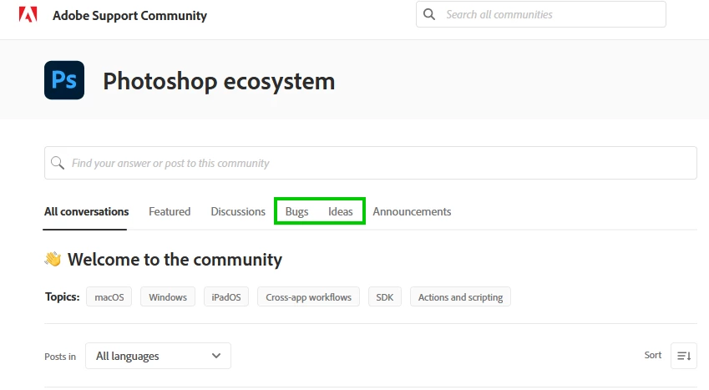Click the Adobe logo icon
Image resolution: width=709 pixels, height=390 pixels.
pos(28,15)
